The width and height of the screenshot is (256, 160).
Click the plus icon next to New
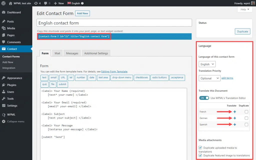click(x=55, y=3)
